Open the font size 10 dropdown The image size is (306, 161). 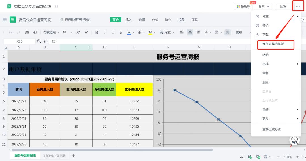click(67, 32)
